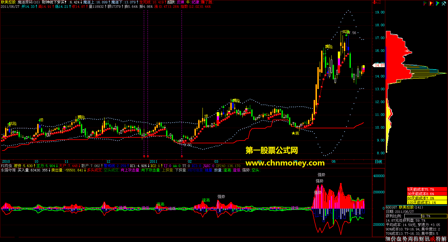
Task: Click the 60天前成本7.0% yellow bar
Action: [x=427, y=198]
